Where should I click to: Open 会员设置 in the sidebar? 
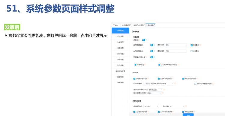[x=120, y=60]
